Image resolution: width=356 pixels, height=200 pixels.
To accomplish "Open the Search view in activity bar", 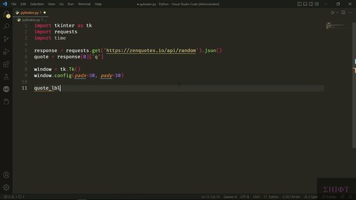I will 6,26.
